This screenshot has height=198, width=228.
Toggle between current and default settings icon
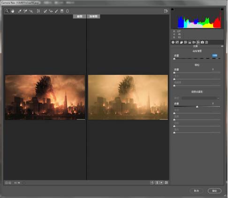click(166, 183)
